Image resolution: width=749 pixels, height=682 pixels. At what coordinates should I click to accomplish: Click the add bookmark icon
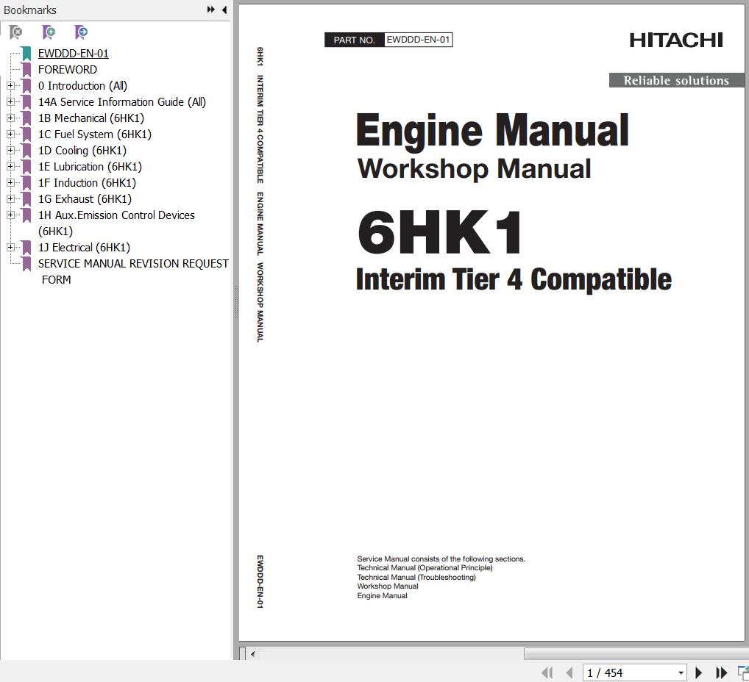click(49, 32)
